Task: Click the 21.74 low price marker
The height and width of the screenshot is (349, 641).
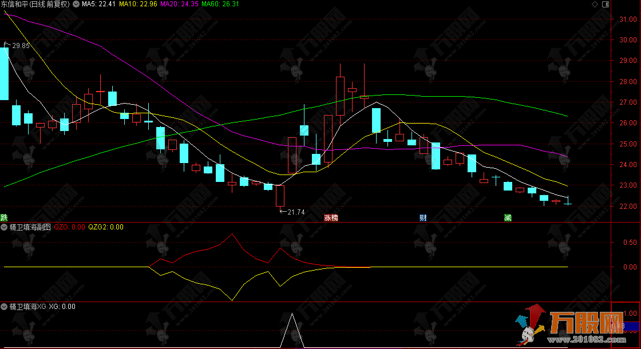Action: click(294, 212)
